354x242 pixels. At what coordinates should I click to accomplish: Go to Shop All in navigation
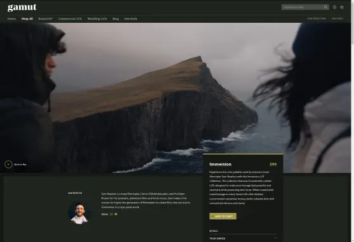coord(27,19)
